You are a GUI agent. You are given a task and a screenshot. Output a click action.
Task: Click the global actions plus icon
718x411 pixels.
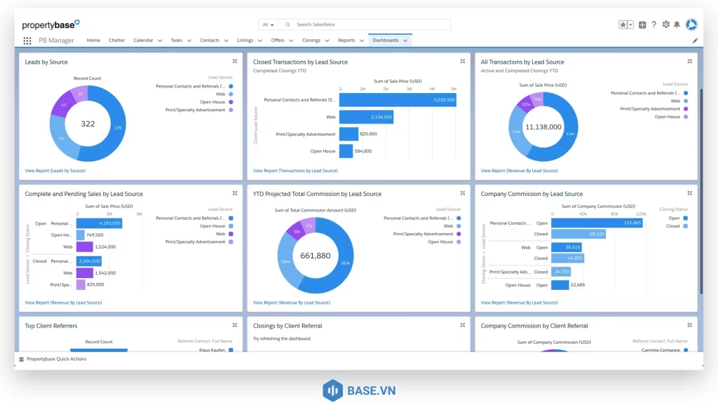click(642, 25)
